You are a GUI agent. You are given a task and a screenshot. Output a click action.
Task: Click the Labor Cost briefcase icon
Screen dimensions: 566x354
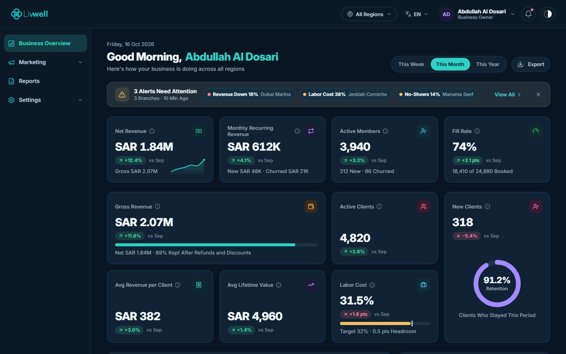(423, 285)
